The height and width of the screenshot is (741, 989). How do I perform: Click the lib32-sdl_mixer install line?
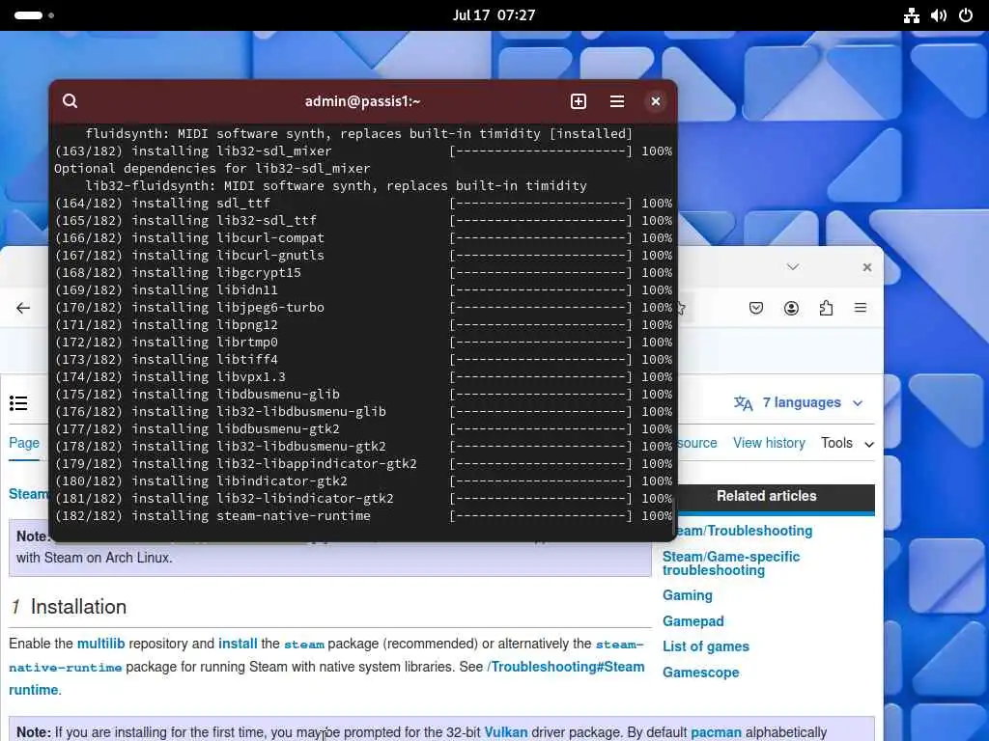363,151
